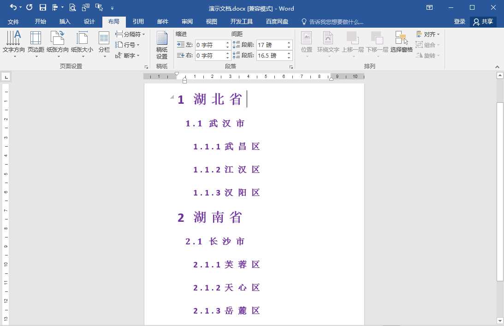Image resolution: width=504 pixels, height=326 pixels.
Task: Open the 分栏 columns tool
Action: (x=103, y=44)
